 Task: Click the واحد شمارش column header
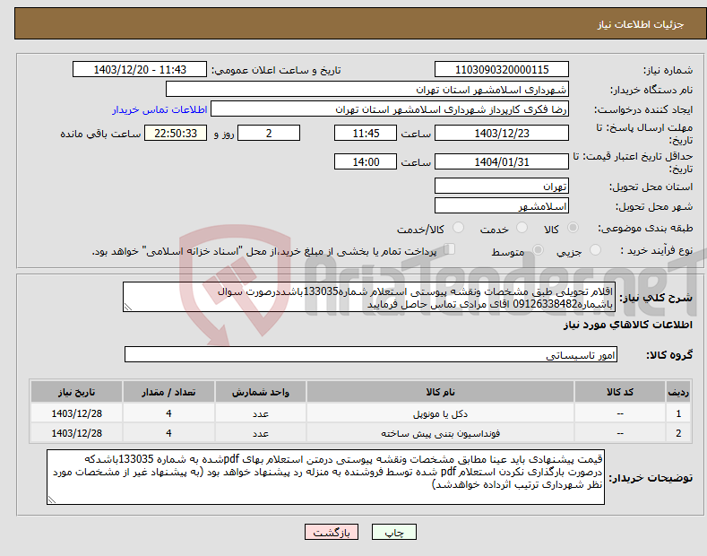click(x=261, y=392)
